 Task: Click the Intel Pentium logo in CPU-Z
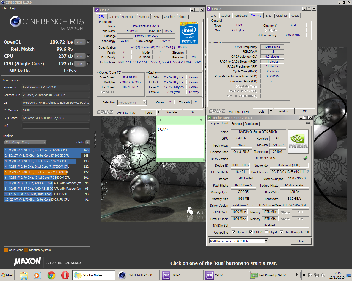(189, 33)
